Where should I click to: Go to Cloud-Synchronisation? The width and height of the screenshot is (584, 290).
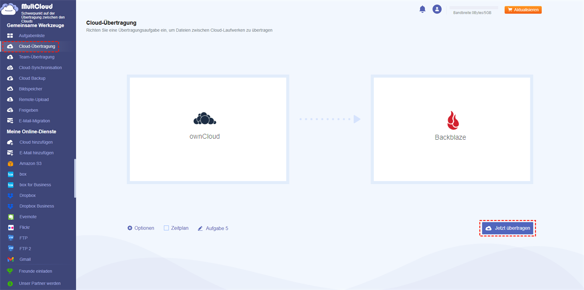(x=40, y=68)
